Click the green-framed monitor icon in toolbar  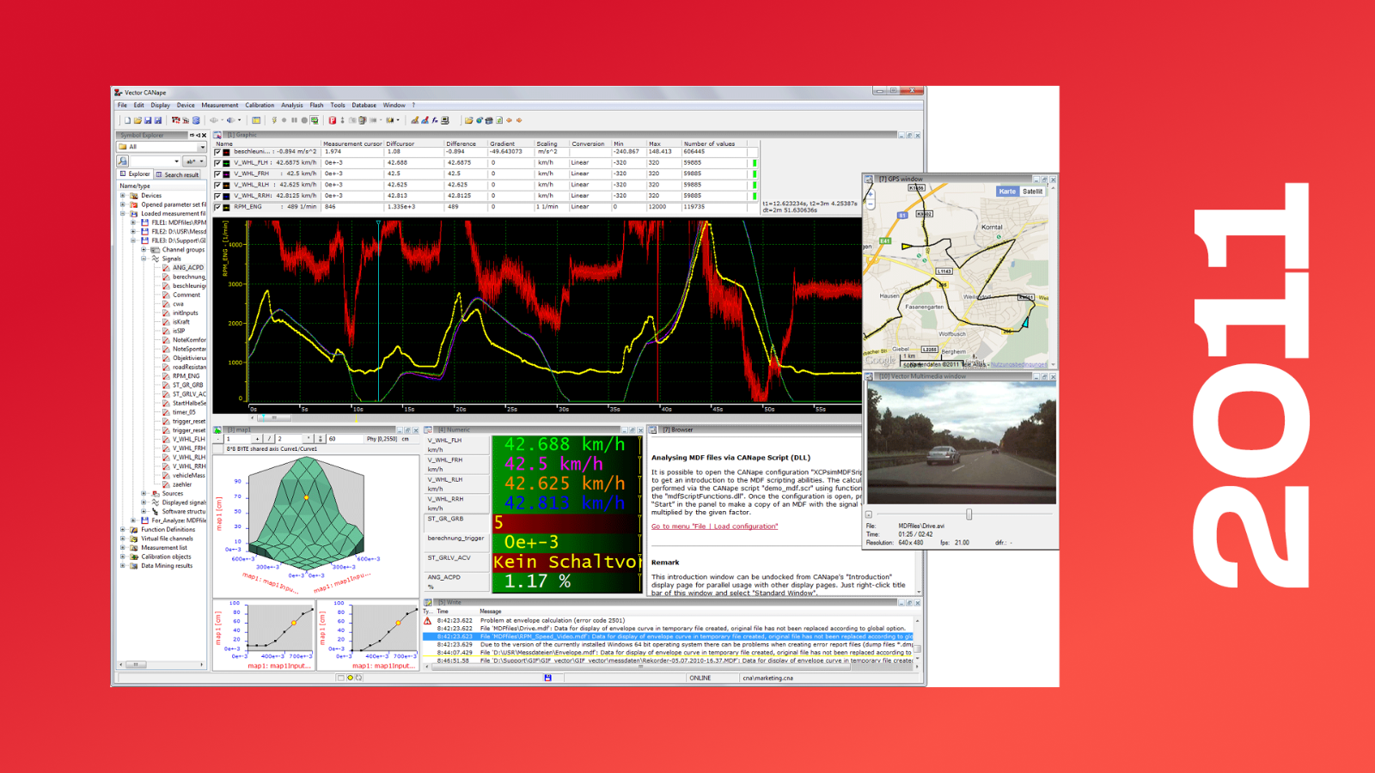pyautogui.click(x=315, y=120)
